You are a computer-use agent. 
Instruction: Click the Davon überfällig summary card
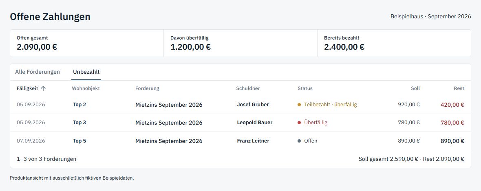pyautogui.click(x=240, y=43)
